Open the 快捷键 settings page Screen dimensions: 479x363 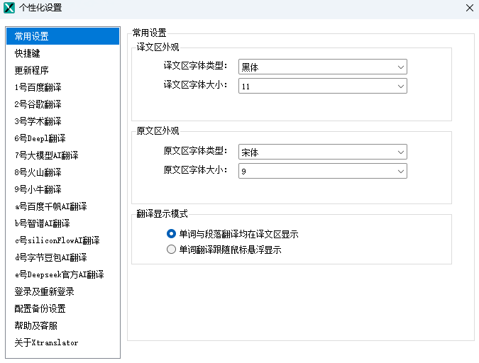coord(28,53)
